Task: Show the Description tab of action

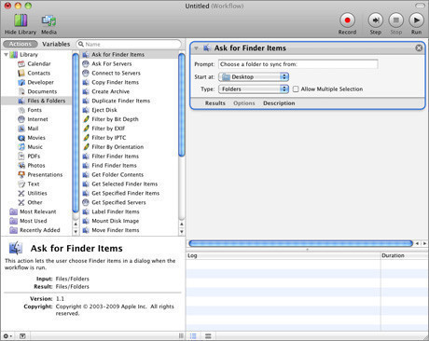Action: coord(279,103)
